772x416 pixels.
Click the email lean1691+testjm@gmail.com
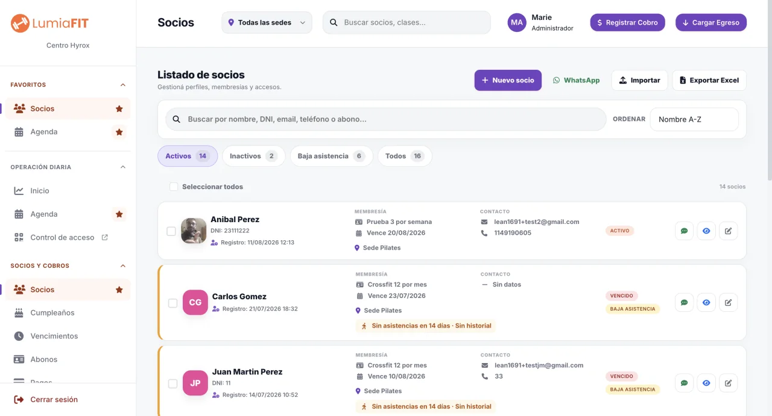coord(539,365)
